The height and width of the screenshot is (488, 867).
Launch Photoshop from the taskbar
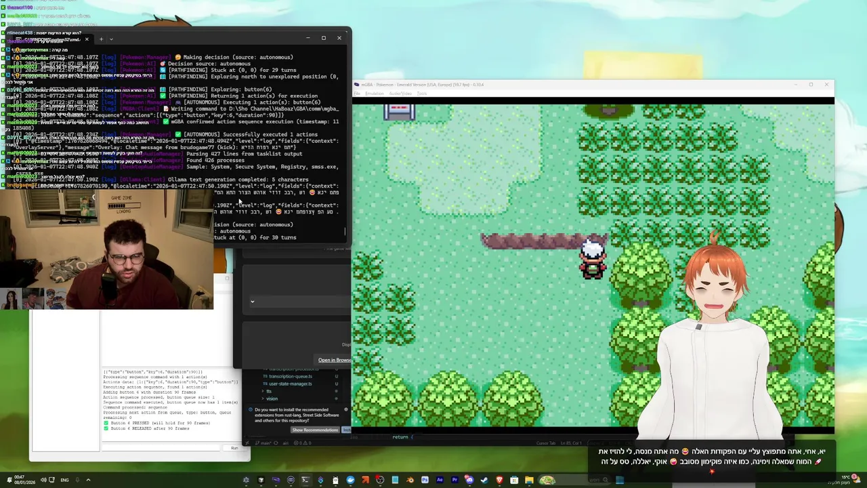tap(425, 480)
